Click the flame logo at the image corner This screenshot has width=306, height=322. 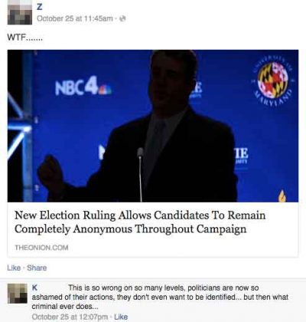click(282, 196)
